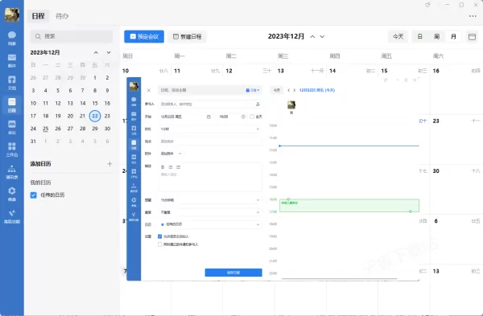Uncheck 任伟的日历 under 我的日历

tap(34, 195)
